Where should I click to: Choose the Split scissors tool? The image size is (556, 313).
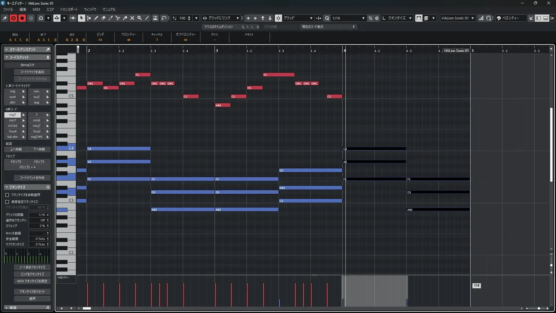pos(118,18)
